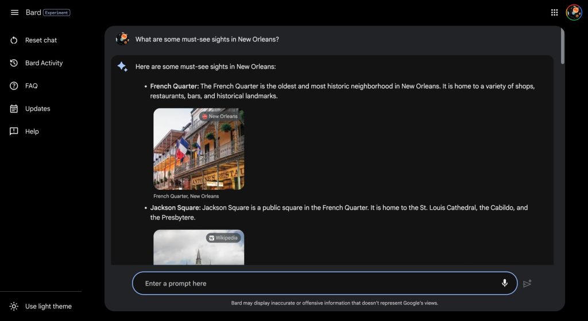Open Updates from the sidebar
Viewport: 588px width, 321px height.
(x=37, y=109)
